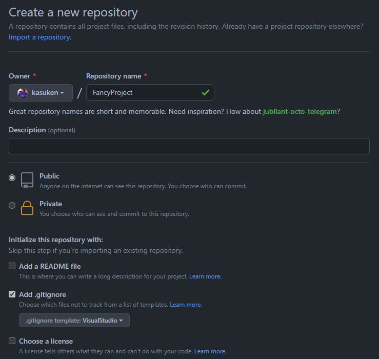Select the Public radio button
The height and width of the screenshot is (359, 379).
pos(12,177)
